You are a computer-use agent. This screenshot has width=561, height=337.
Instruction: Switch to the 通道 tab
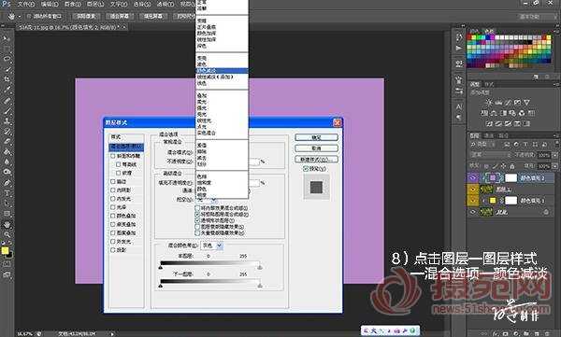488,135
